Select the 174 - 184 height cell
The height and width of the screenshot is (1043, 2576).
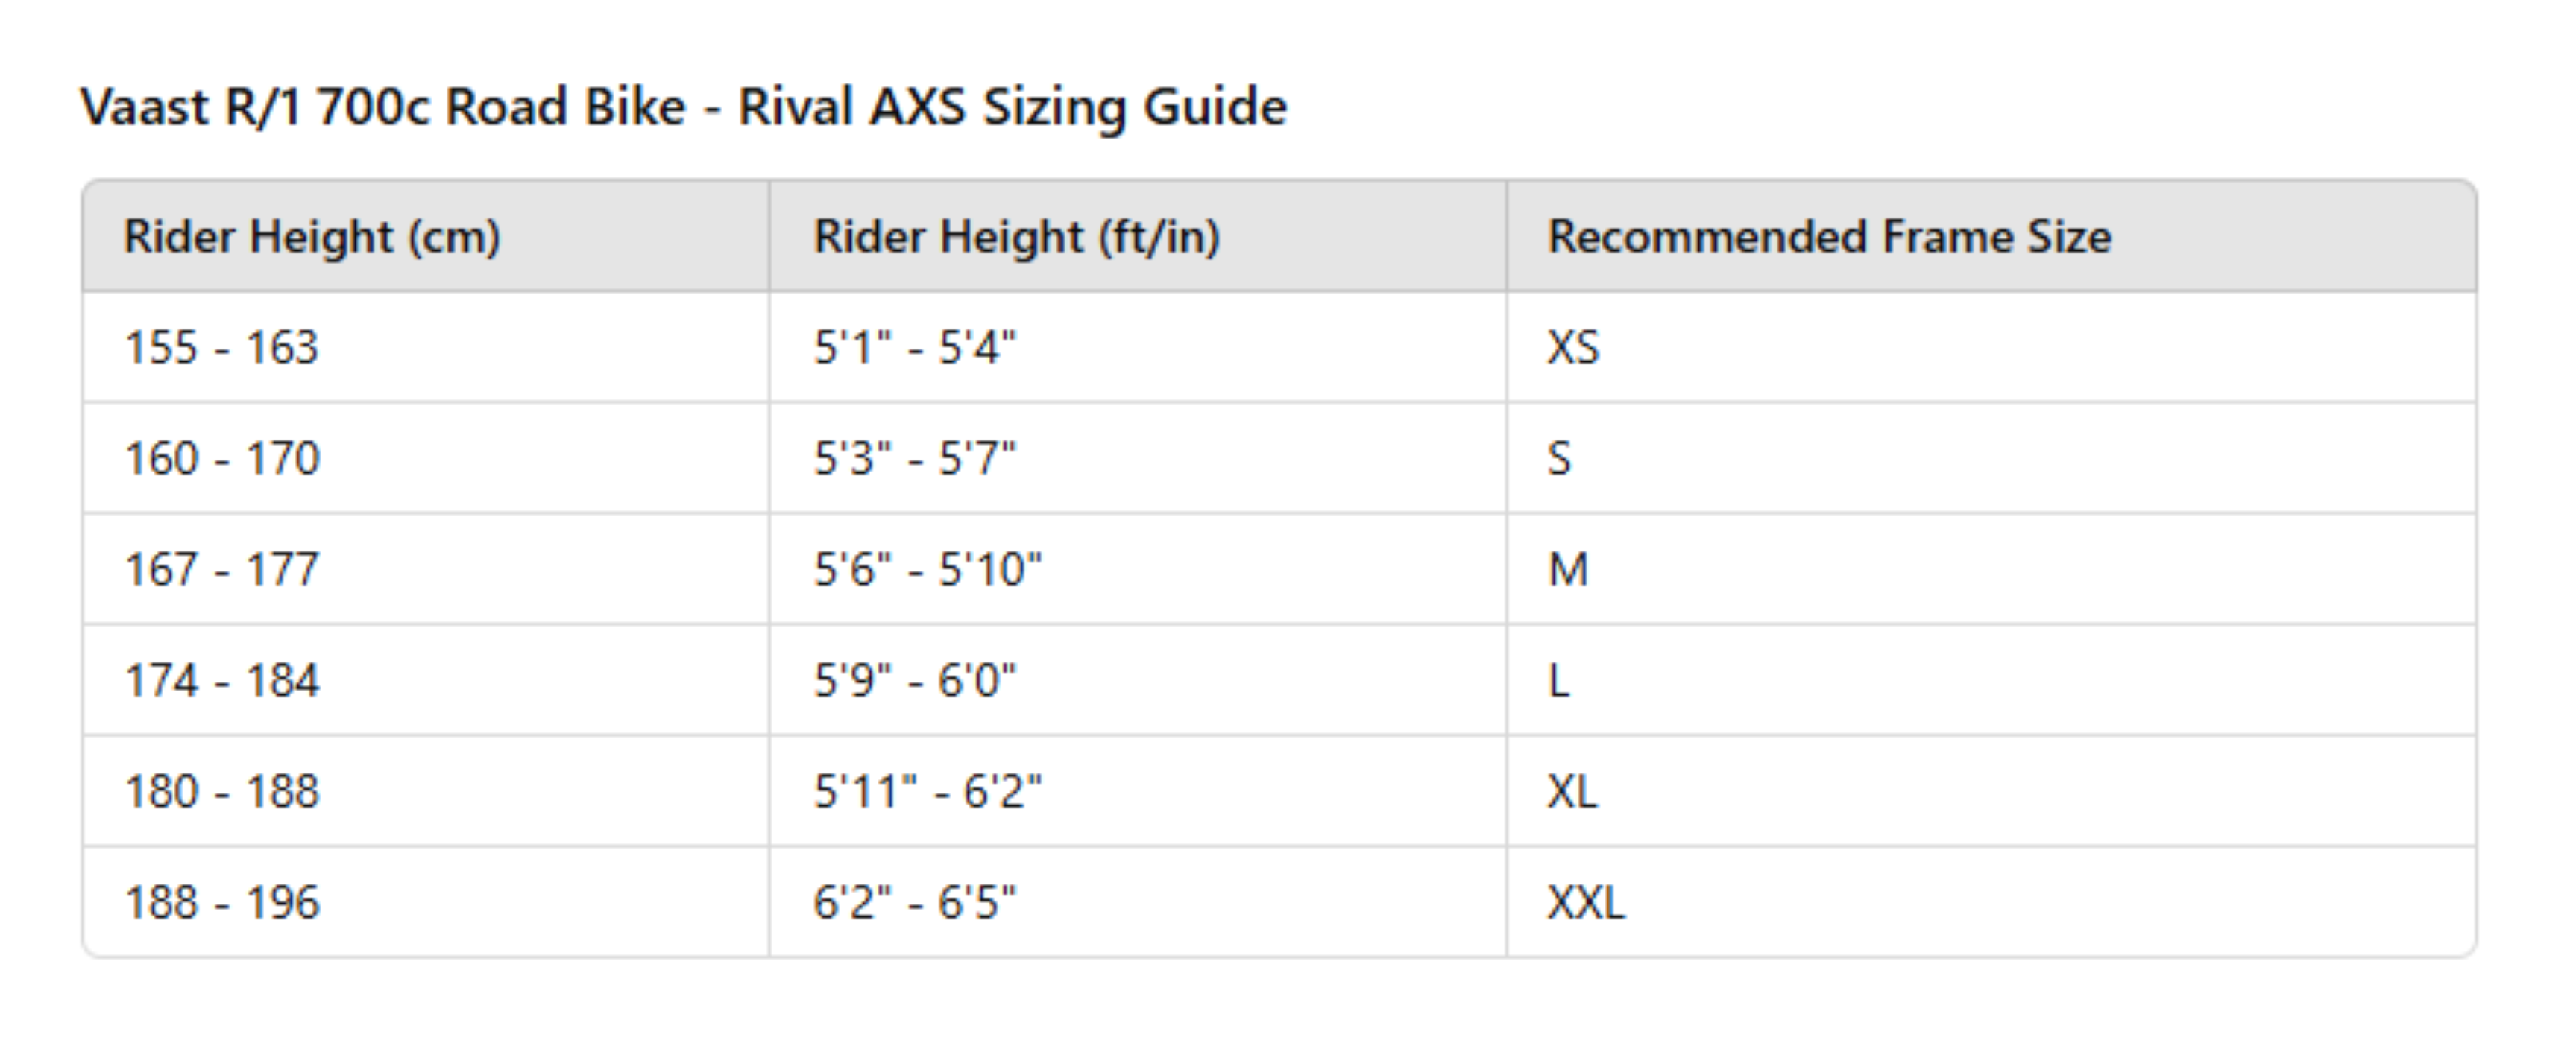(x=222, y=680)
